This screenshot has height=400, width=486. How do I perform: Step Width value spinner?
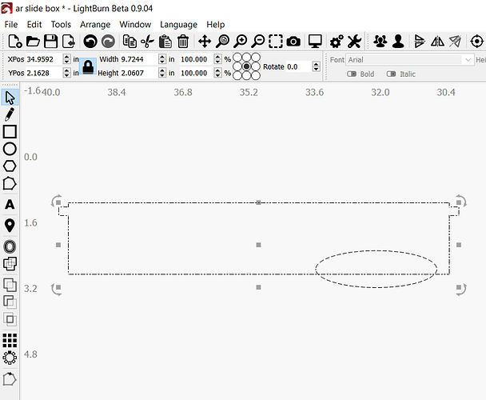click(162, 59)
